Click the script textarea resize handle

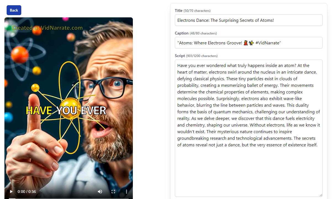tap(321, 195)
